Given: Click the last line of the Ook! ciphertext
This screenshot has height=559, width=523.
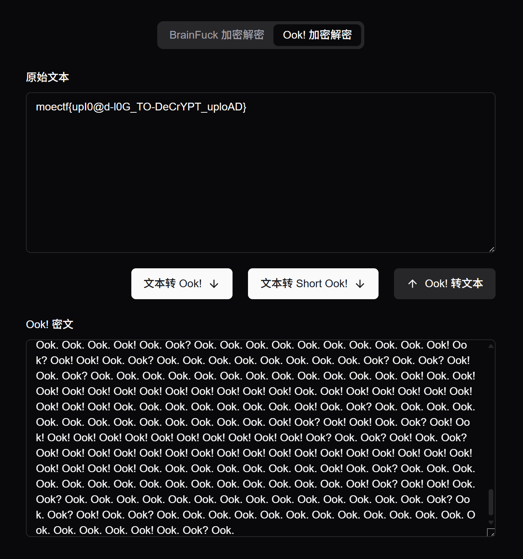Looking at the screenshot, I should pos(135,530).
